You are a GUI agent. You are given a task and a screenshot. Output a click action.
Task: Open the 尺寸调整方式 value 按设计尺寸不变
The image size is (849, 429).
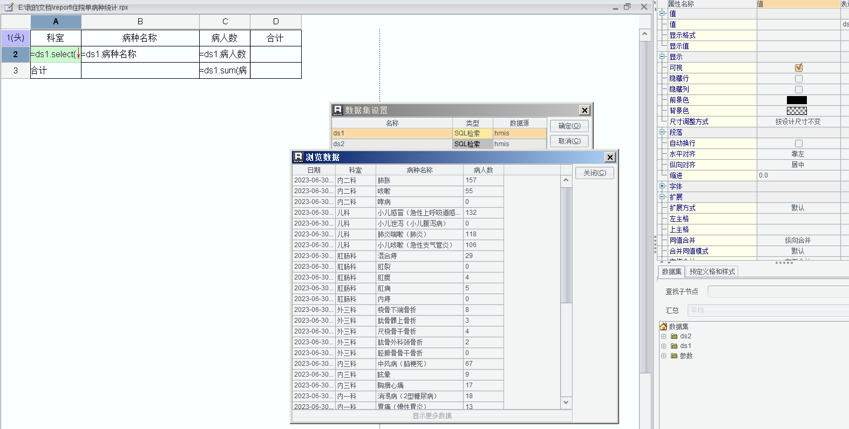[798, 121]
